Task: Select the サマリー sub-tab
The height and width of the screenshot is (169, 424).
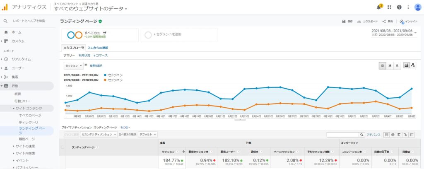Action: click(69, 56)
